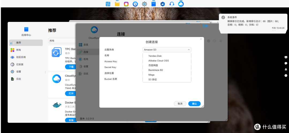Viewport: 289px width, 133px height.
Task: Open 所有 in App Center sidebar
Action: pos(26,50)
